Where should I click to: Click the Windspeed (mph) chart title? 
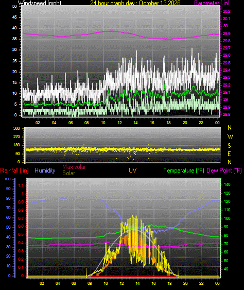coord(39,3)
